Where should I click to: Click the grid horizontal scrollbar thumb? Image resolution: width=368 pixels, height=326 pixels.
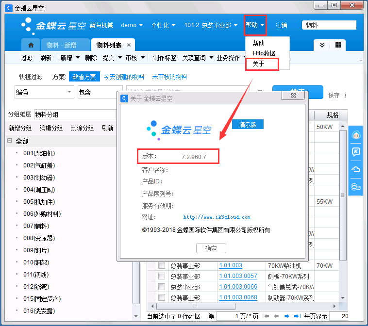[x=196, y=306]
